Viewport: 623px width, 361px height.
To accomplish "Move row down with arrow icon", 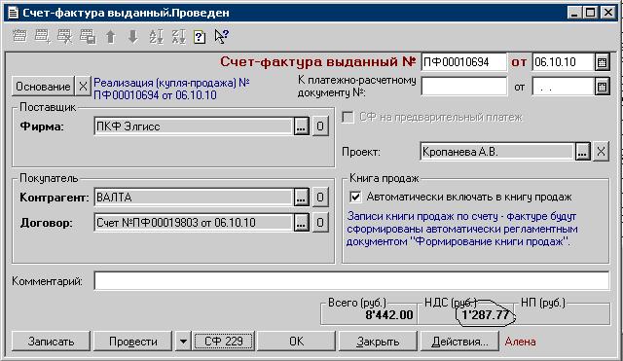I will click(x=133, y=37).
